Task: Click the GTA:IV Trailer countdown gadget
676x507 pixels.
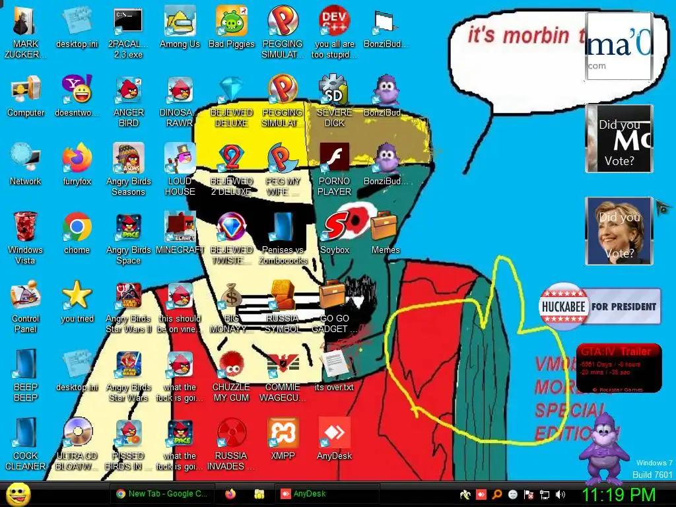Action: (619, 368)
